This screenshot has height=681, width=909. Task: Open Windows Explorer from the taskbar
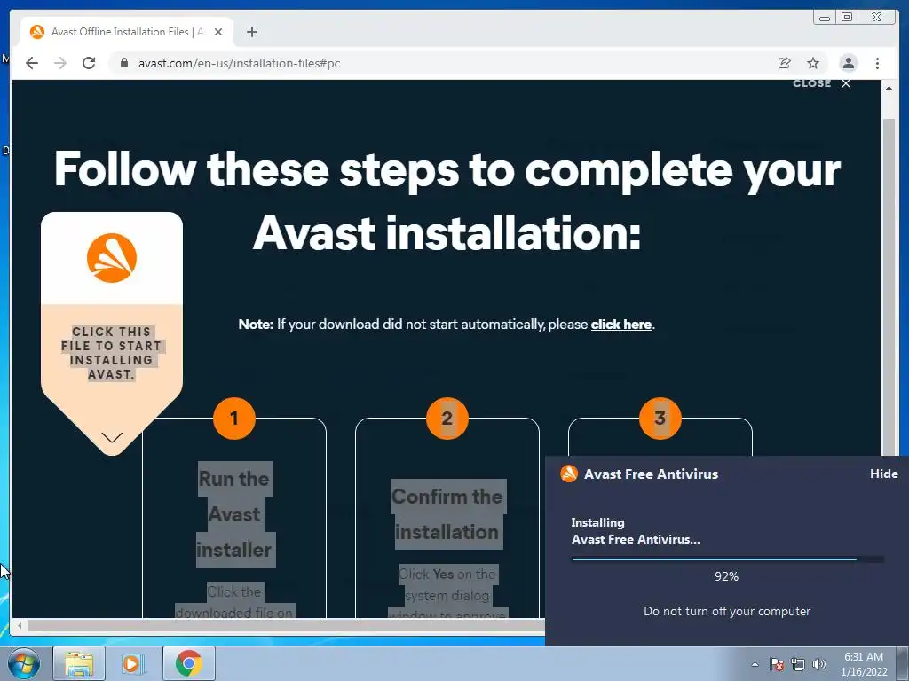click(x=79, y=663)
